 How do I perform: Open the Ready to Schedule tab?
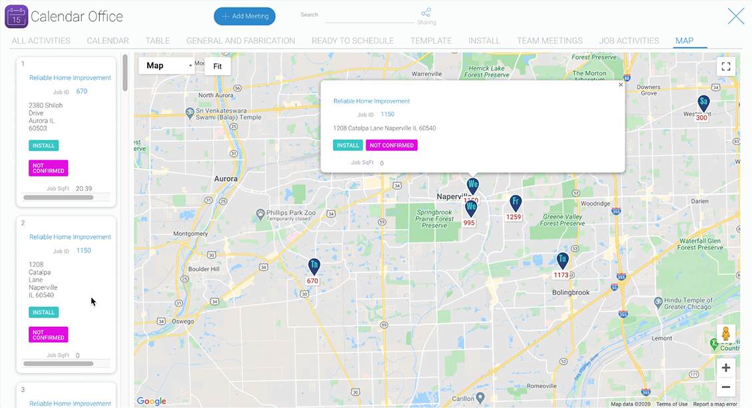click(352, 41)
